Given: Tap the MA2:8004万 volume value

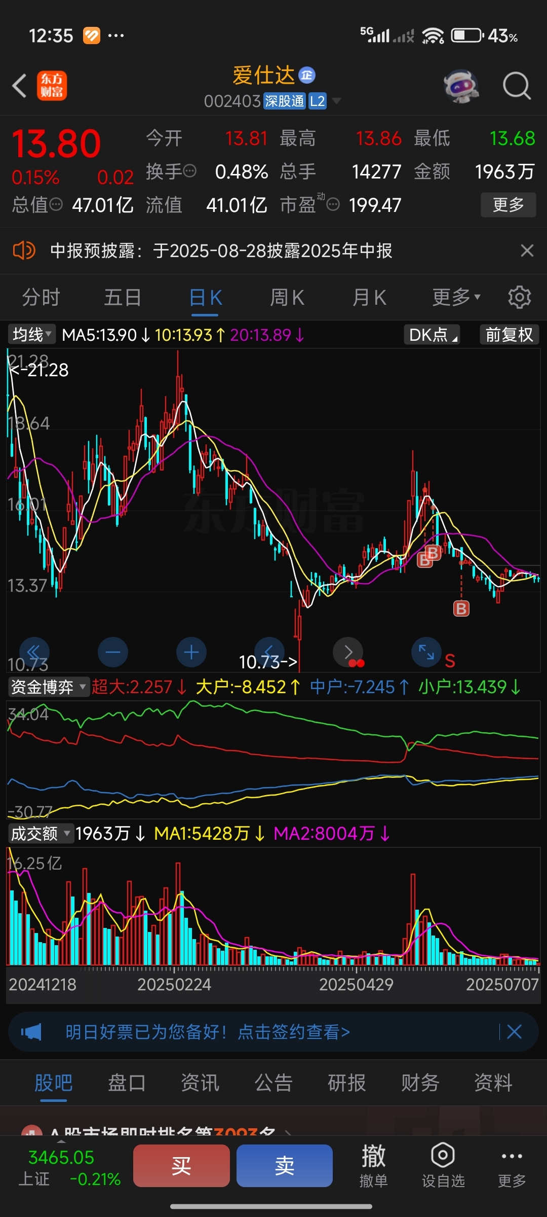Looking at the screenshot, I should [332, 833].
